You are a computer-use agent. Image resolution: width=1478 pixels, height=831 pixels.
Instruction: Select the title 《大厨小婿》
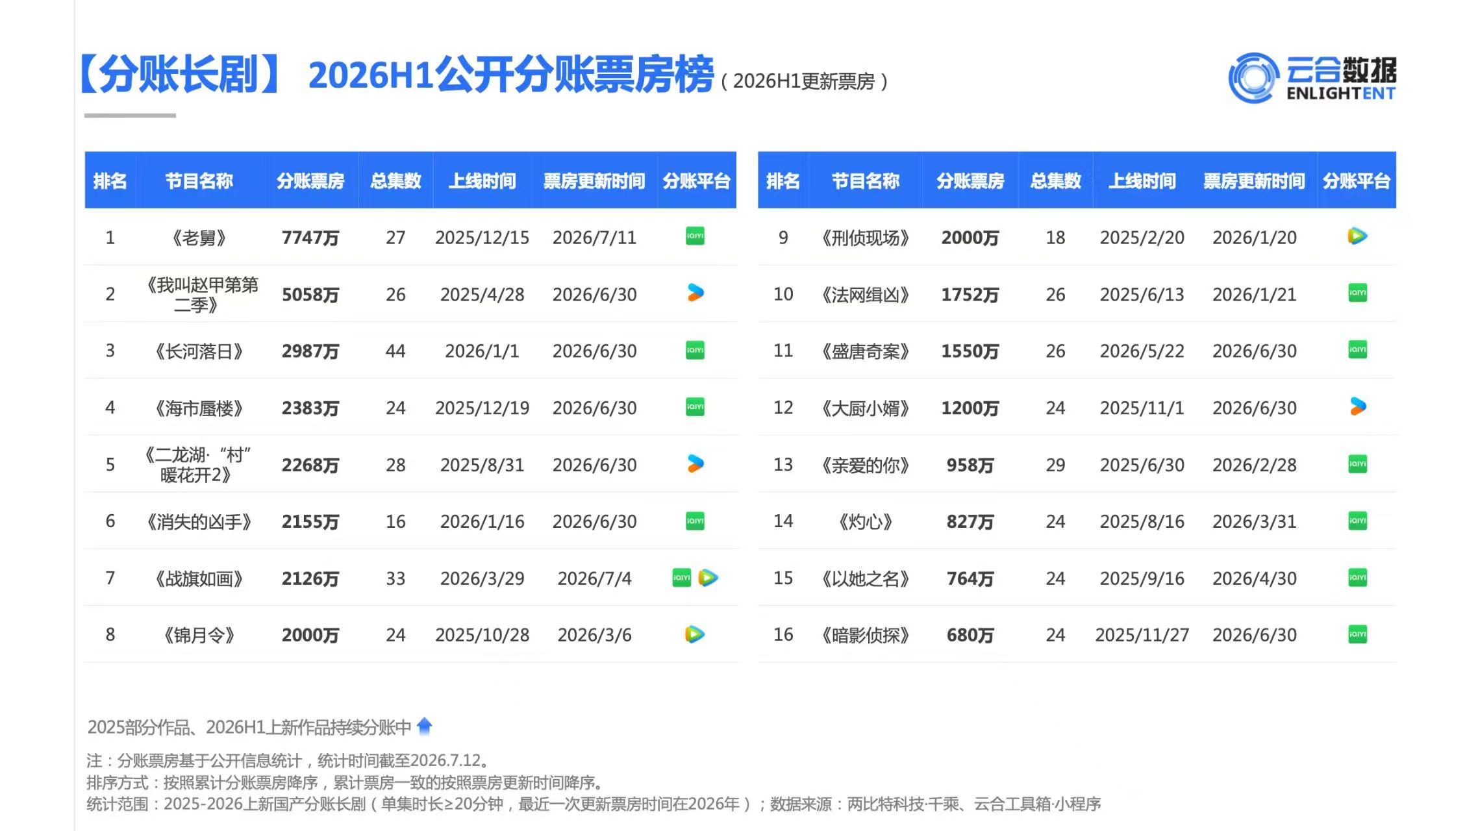[x=866, y=408]
